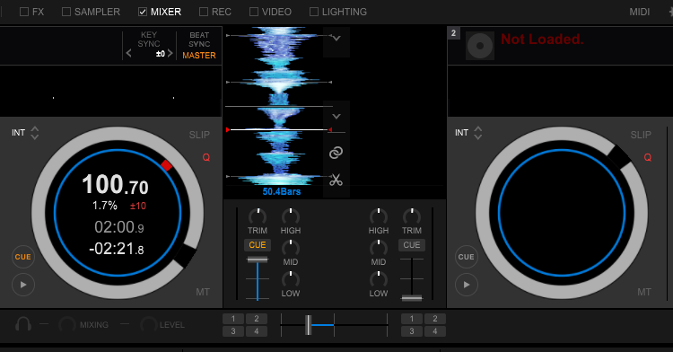Click the left deck round CUE button
Screen dimensions: 673x352
point(23,257)
